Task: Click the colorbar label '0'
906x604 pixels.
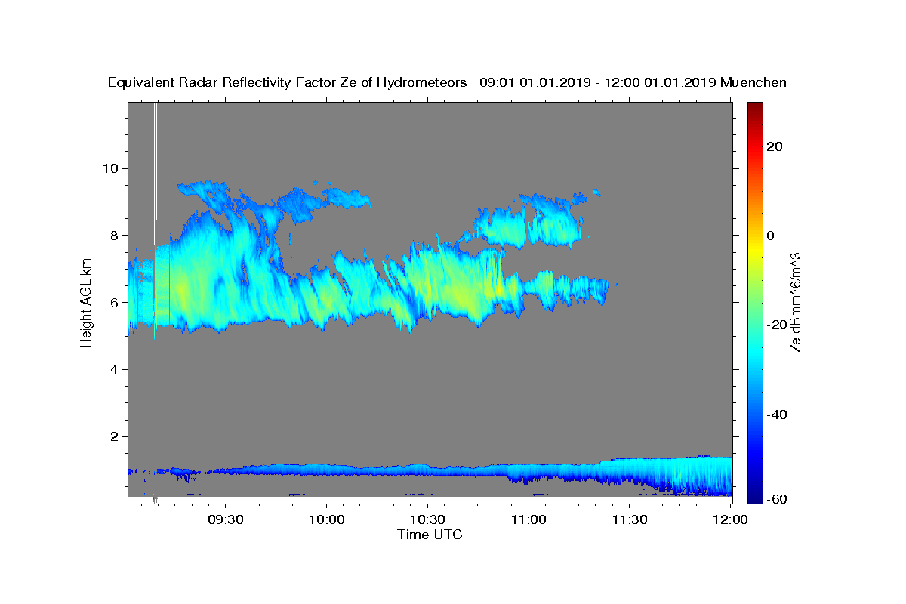Action: point(772,236)
